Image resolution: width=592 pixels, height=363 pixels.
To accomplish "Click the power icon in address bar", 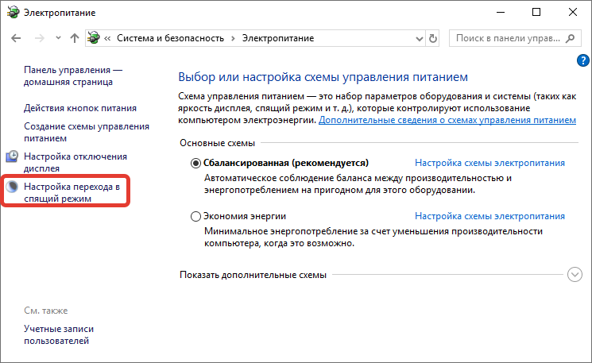I will [94, 38].
